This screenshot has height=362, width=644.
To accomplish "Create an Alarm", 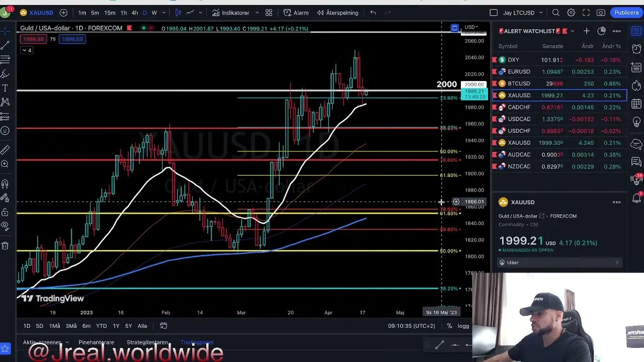I will [x=296, y=13].
